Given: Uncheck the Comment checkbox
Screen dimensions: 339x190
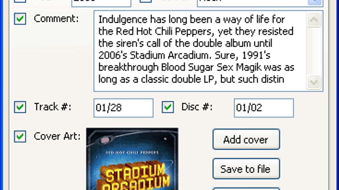Looking at the screenshot, I should click(x=20, y=19).
